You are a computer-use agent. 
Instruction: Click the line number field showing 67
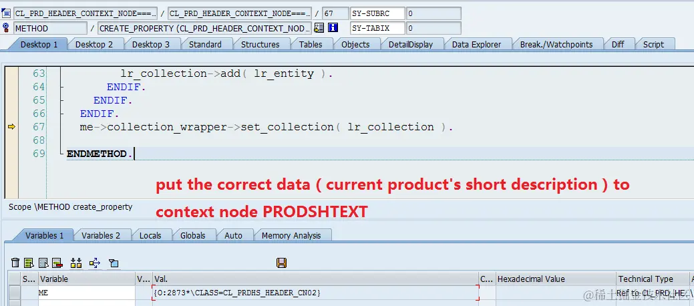(x=335, y=13)
